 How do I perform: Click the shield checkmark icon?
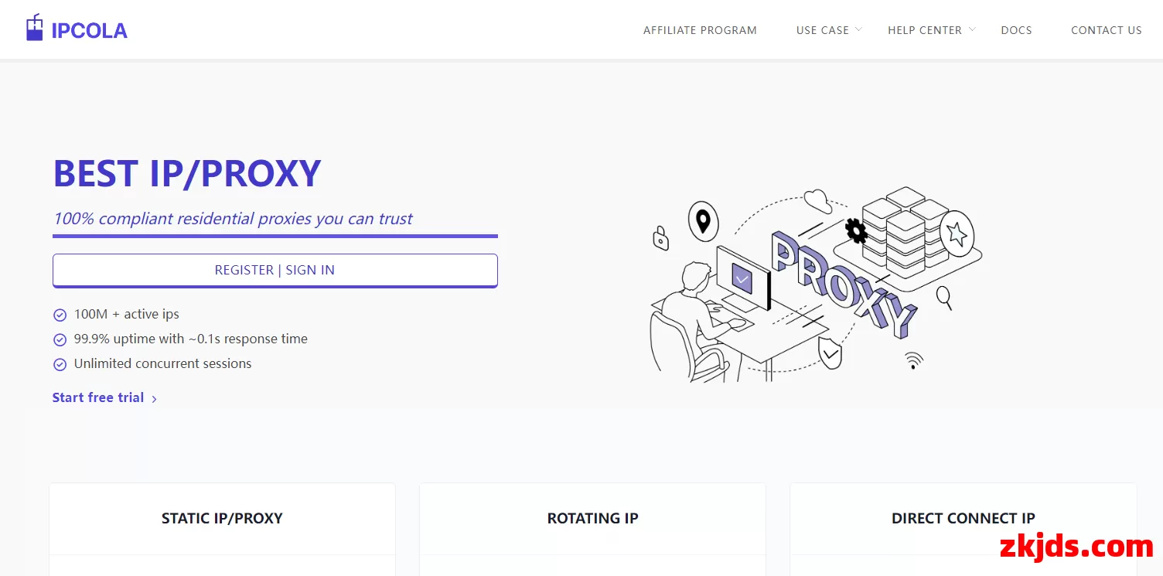pyautogui.click(x=830, y=353)
